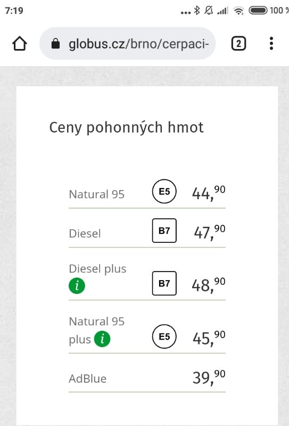Tap the Natural 95 price 44,90
The height and width of the screenshot is (426, 289).
pos(209,193)
